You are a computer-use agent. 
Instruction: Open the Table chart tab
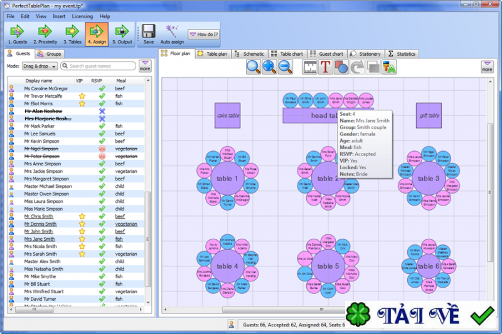[x=287, y=54]
